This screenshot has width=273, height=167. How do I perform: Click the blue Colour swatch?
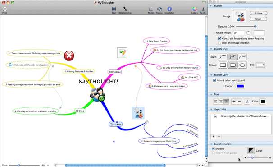point(240,86)
